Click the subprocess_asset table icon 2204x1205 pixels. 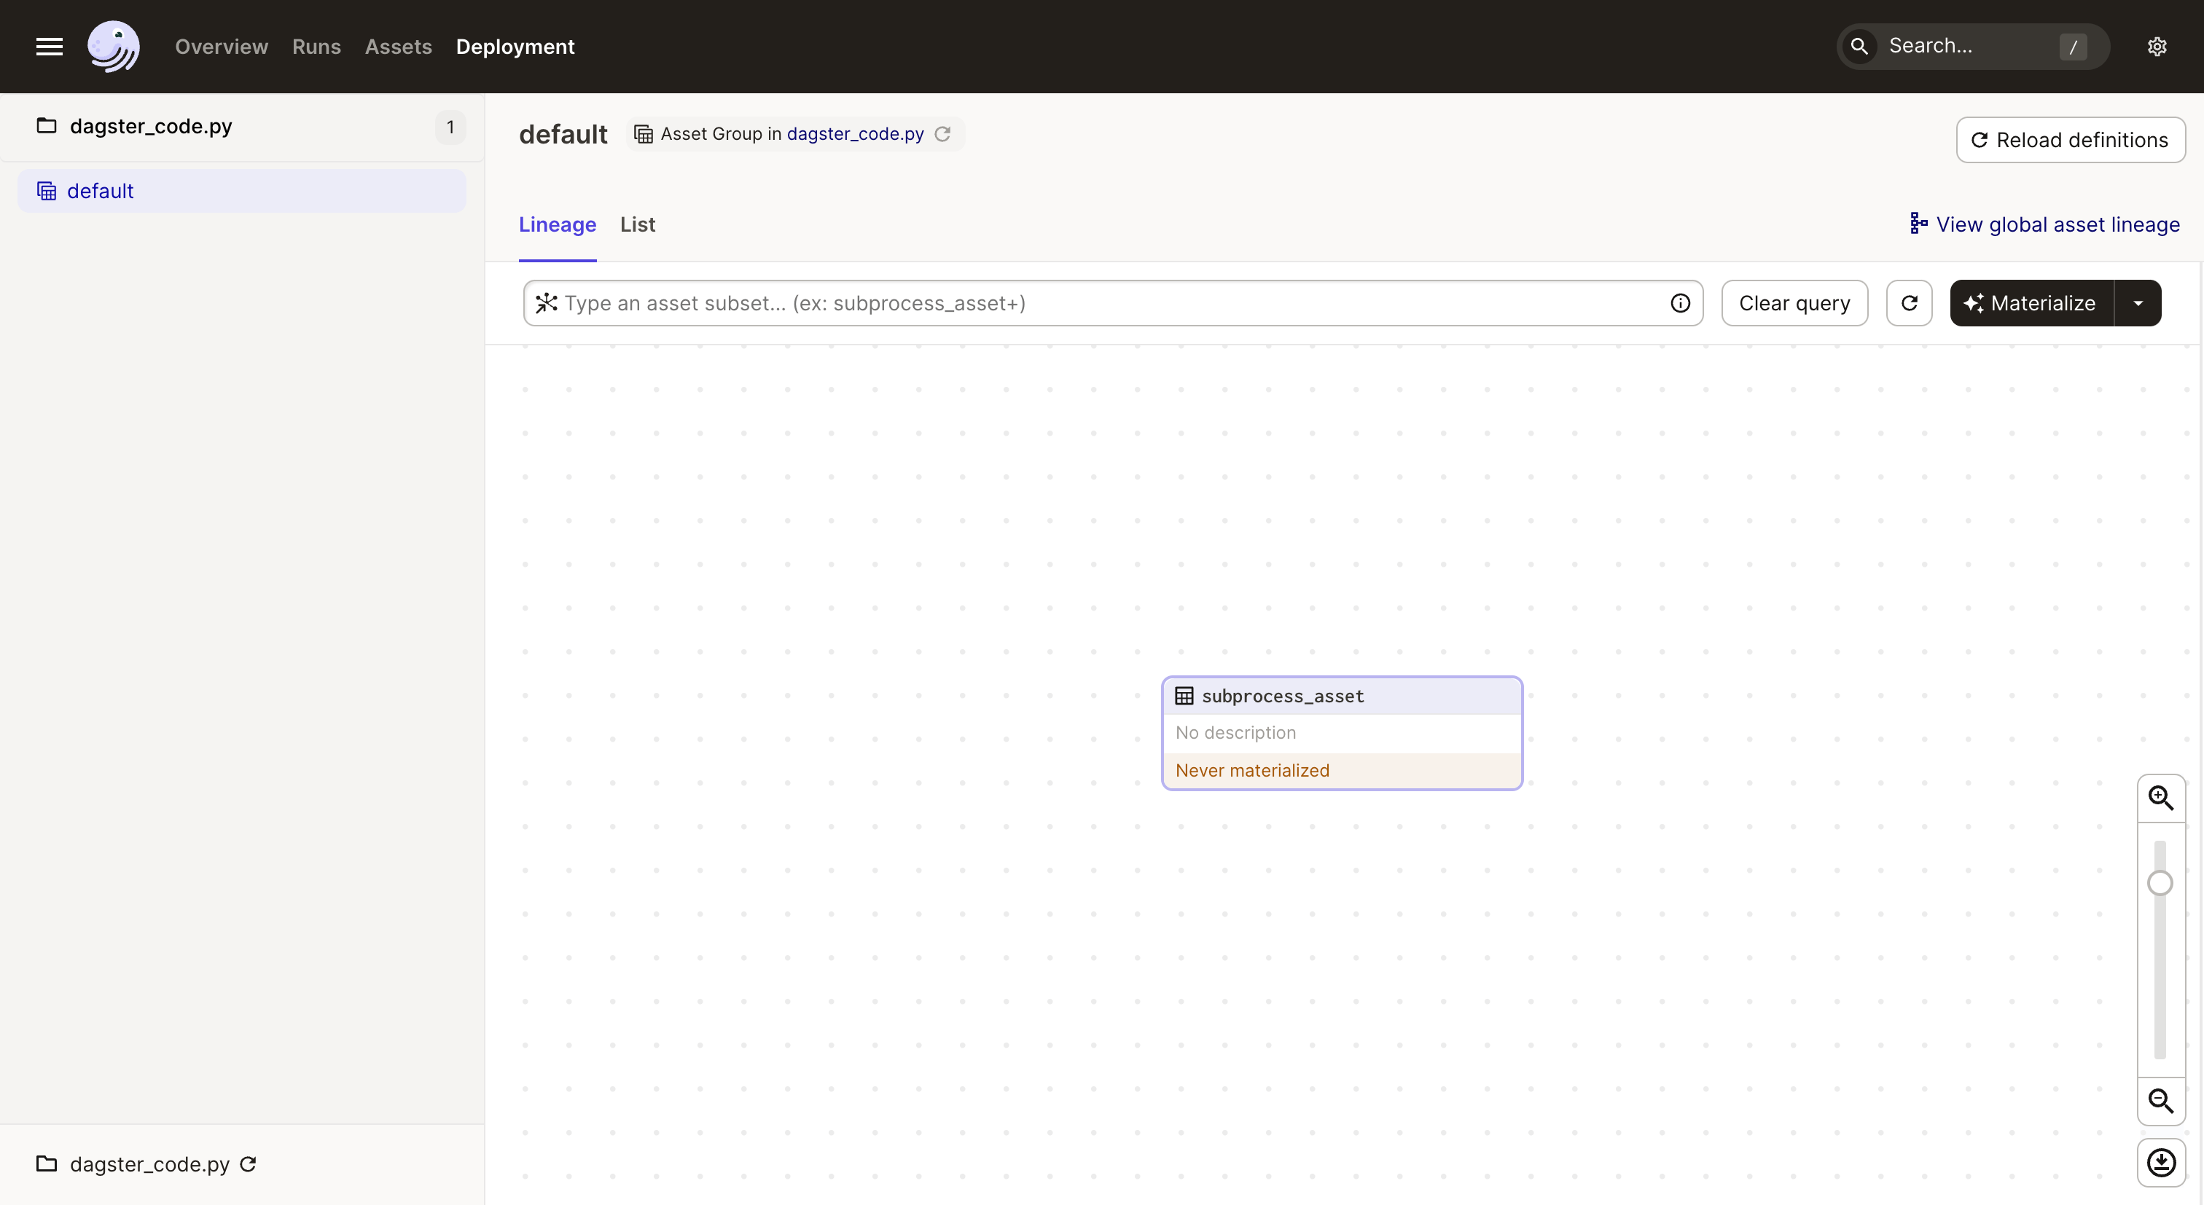pos(1184,694)
